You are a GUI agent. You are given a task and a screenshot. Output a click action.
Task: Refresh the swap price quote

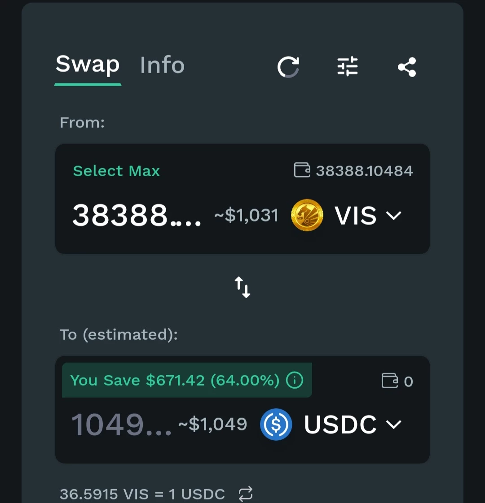pos(288,67)
